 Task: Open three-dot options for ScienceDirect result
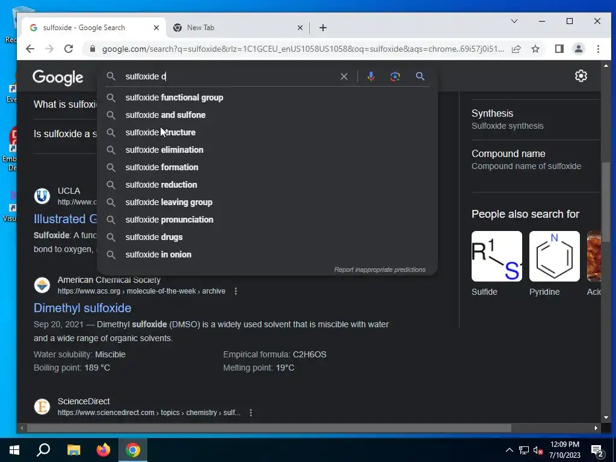click(x=251, y=413)
